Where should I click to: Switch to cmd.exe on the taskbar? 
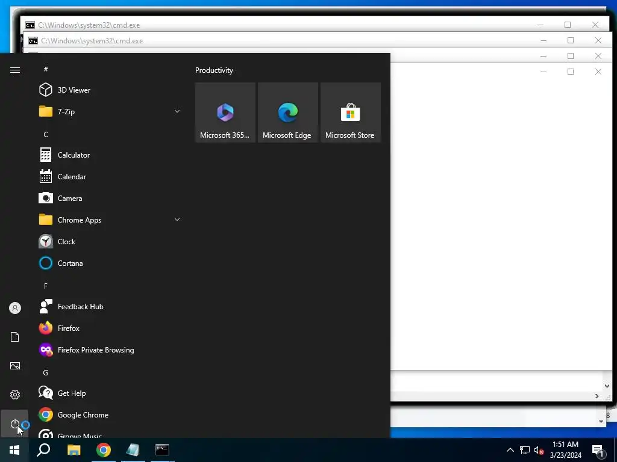tap(162, 450)
